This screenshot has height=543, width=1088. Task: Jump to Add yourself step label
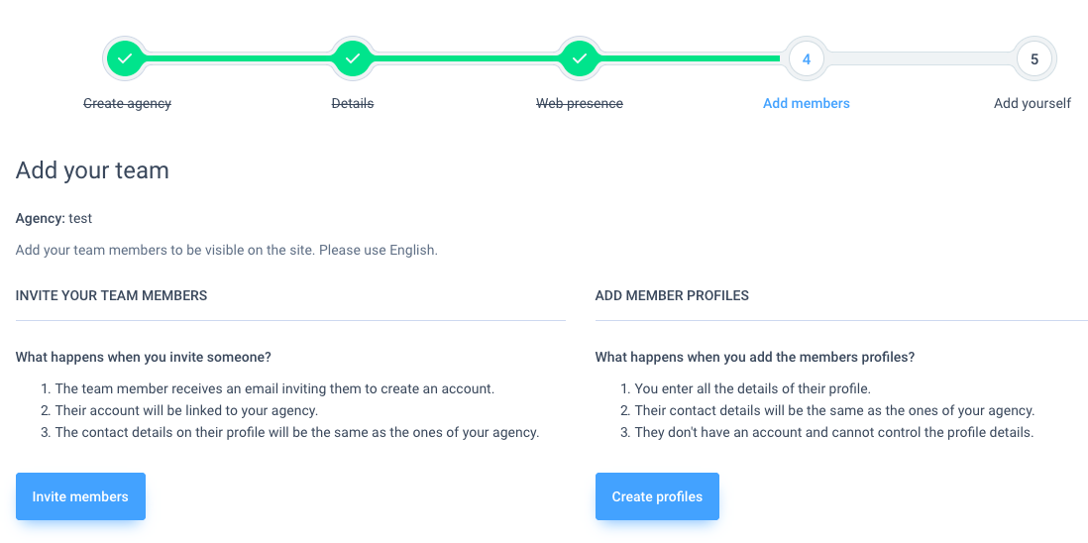click(1033, 103)
